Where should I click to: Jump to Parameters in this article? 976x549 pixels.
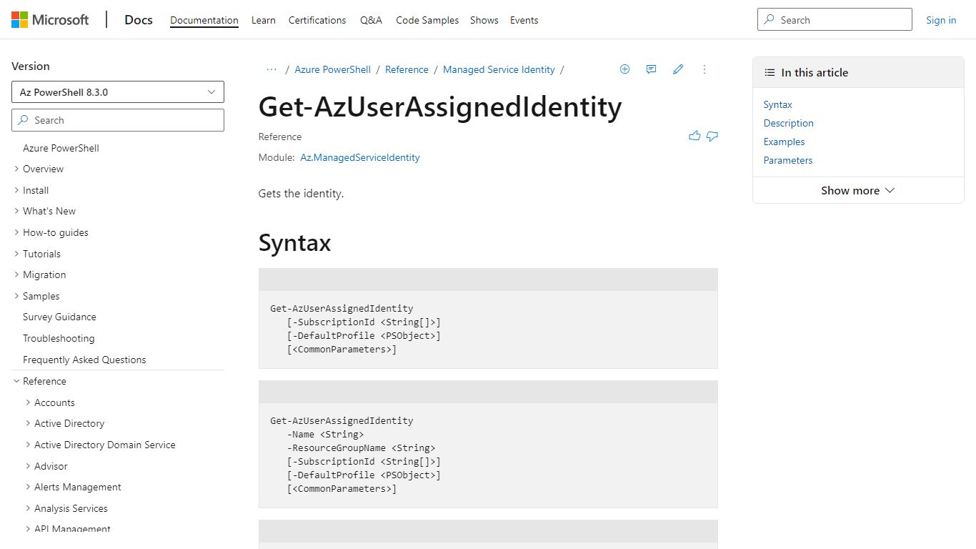coord(788,160)
